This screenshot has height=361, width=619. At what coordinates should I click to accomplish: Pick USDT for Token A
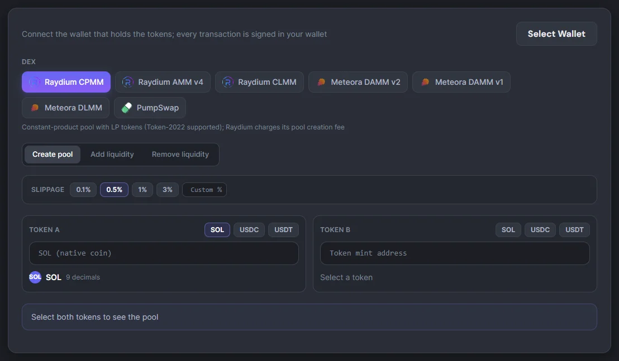pos(283,230)
